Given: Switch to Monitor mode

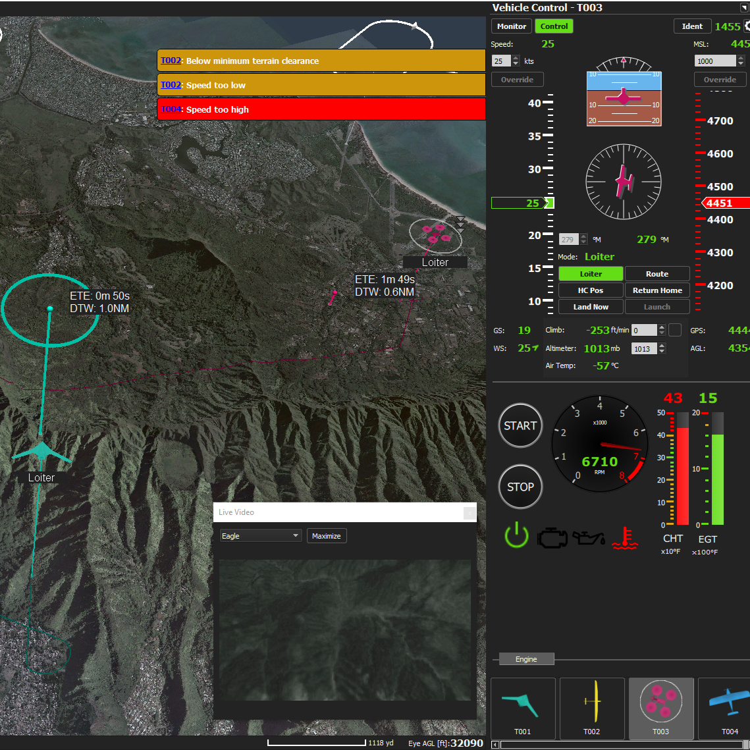Looking at the screenshot, I should coord(512,26).
